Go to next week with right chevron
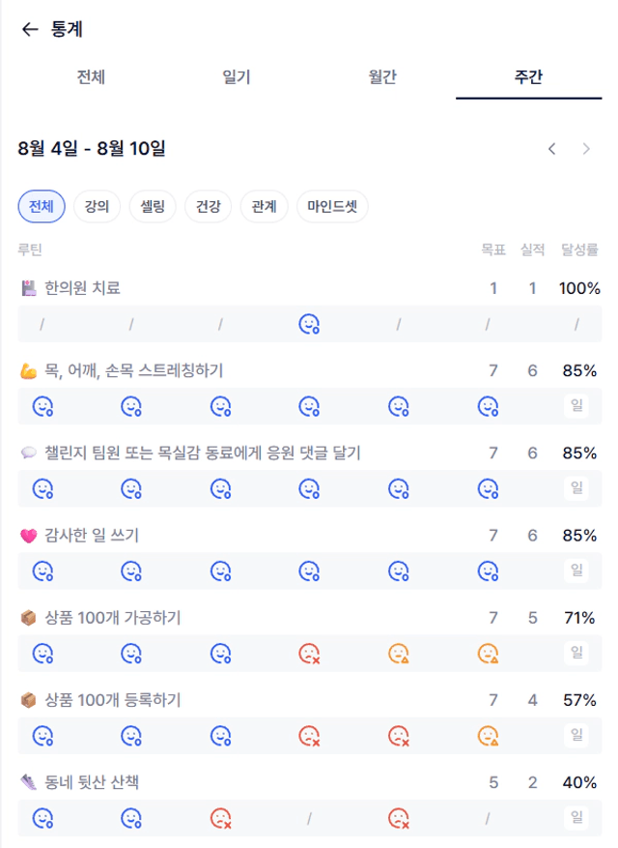Screen dimensions: 618x848 coord(586,149)
